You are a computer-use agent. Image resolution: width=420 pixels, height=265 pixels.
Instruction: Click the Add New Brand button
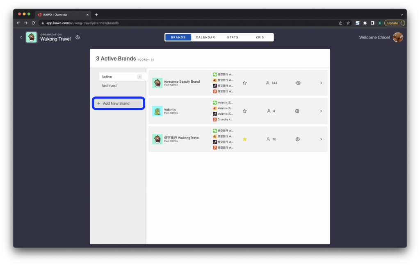pyautogui.click(x=119, y=103)
